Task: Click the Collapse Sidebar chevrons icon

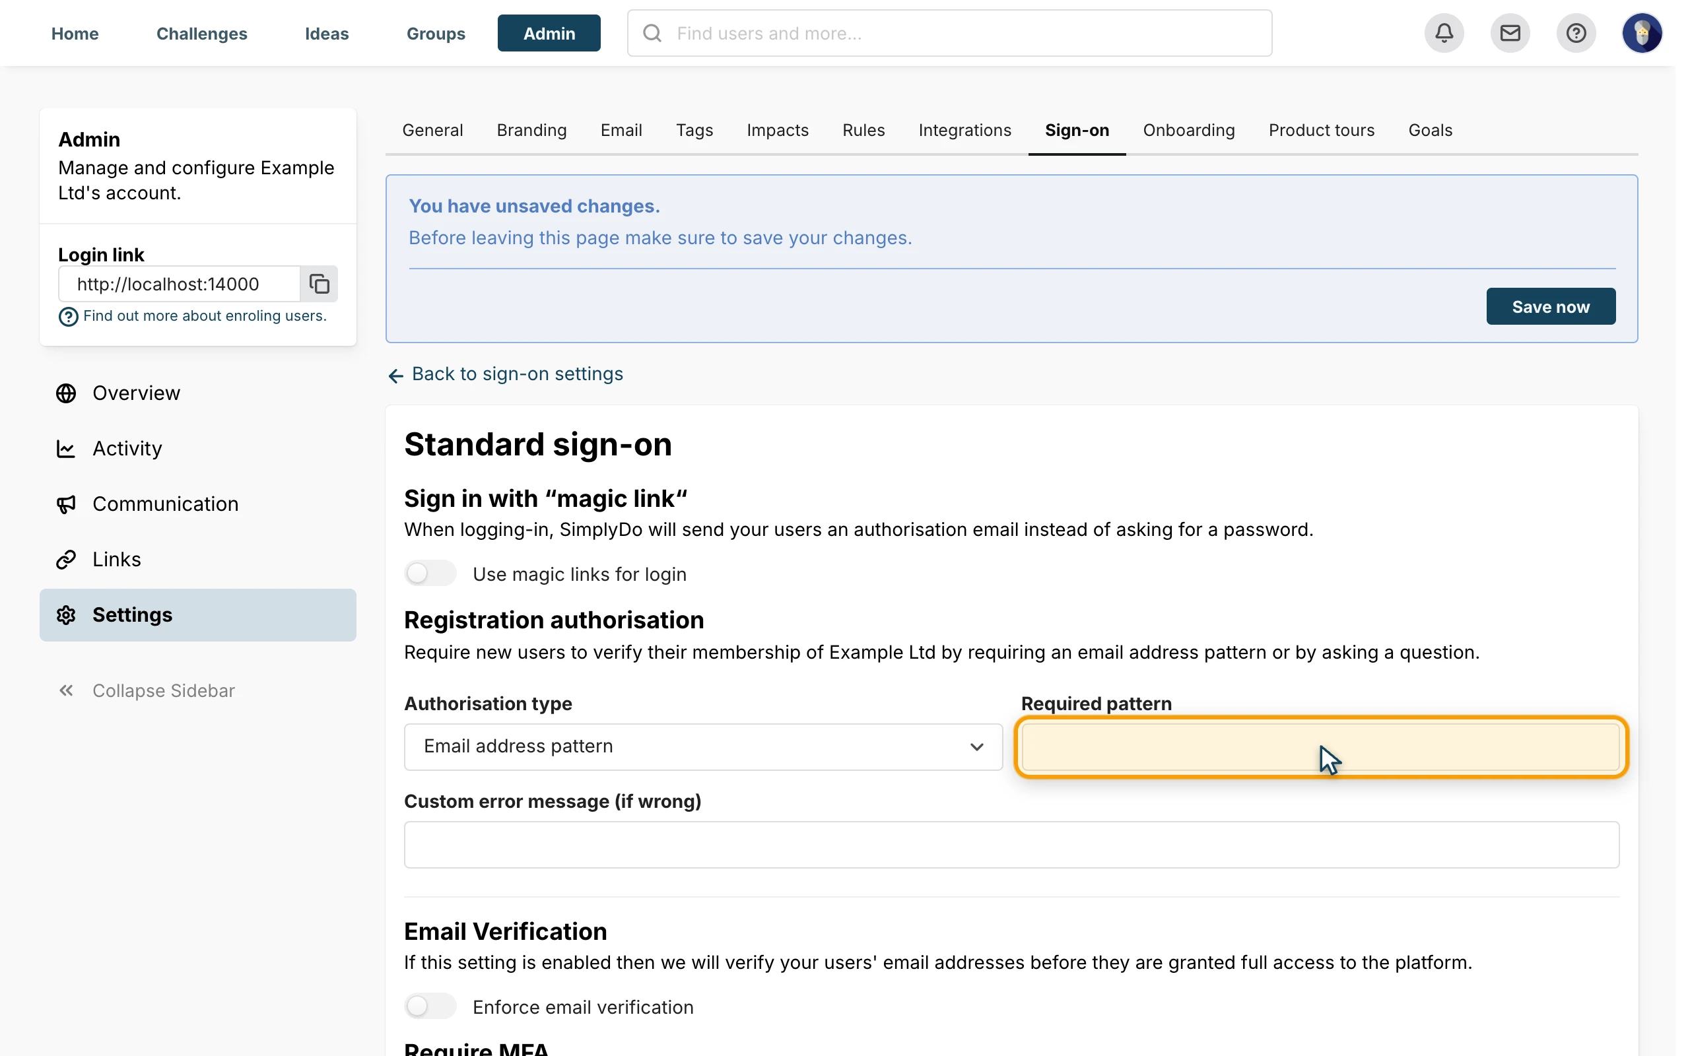Action: tap(66, 690)
